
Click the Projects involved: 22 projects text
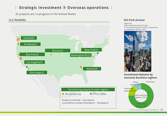(x=78, y=100)
